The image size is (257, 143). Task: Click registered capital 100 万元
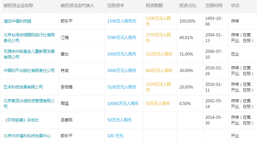(x=115, y=136)
